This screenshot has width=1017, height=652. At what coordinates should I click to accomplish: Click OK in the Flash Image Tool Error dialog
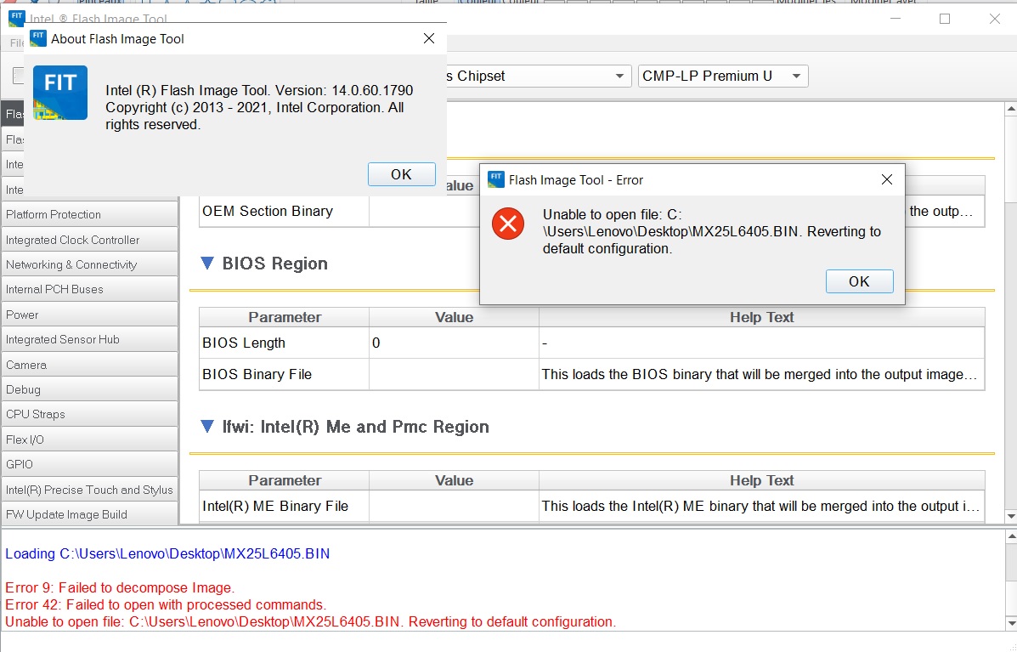coord(859,281)
